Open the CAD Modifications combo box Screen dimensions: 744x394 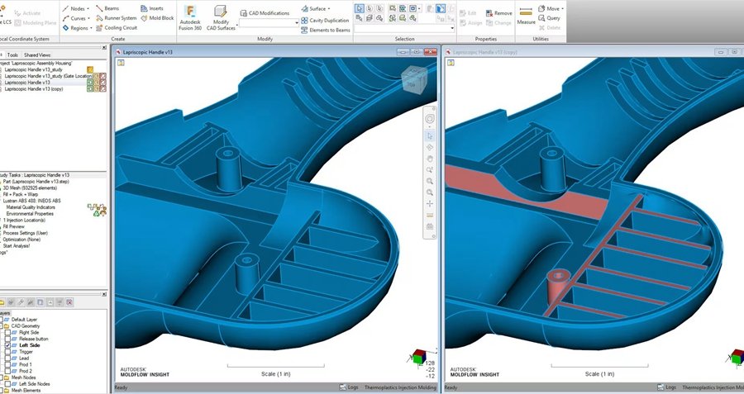(x=269, y=22)
